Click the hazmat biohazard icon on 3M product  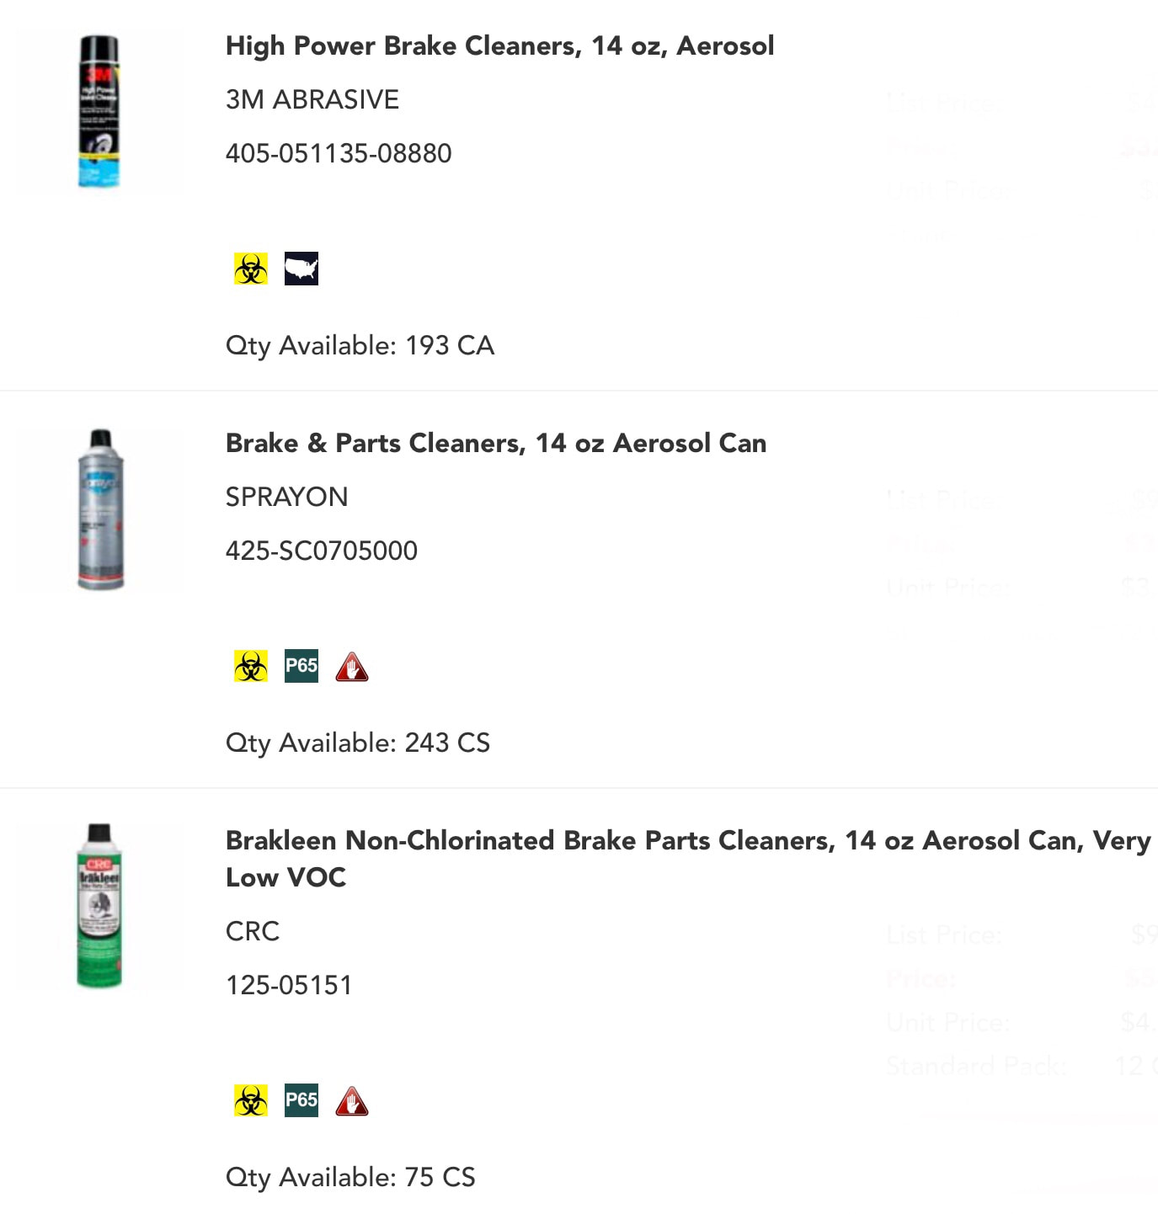click(x=251, y=269)
